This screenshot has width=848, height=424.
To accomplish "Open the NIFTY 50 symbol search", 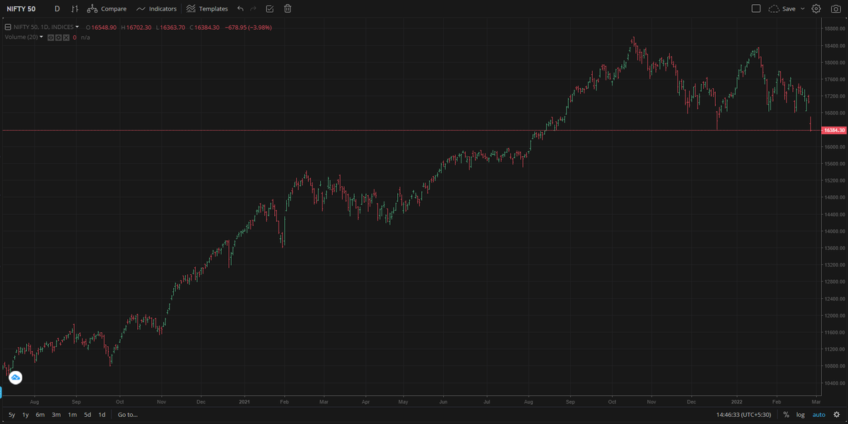I will [21, 8].
